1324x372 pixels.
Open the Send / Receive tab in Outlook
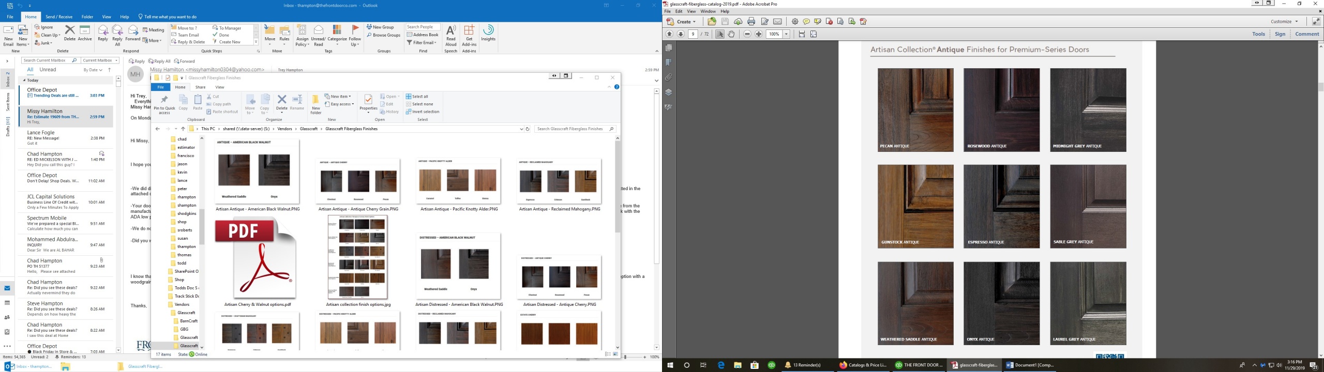point(59,17)
